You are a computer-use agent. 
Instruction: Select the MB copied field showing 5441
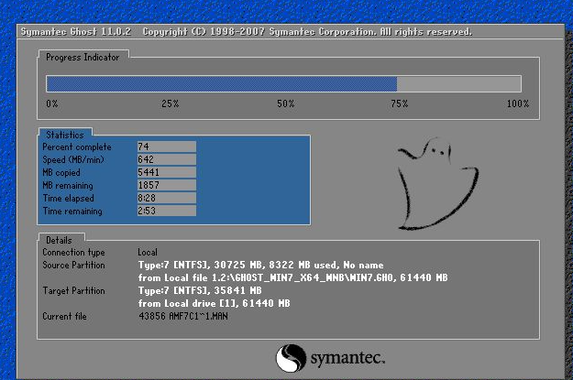click(167, 172)
